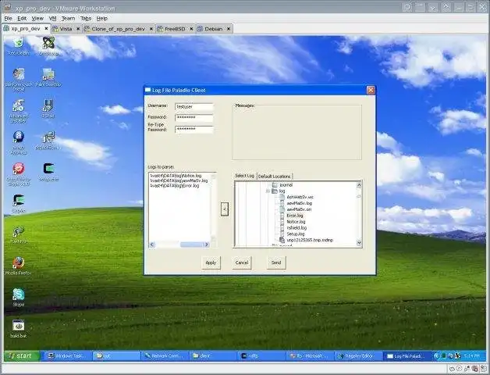Viewport: 490px width, 375px height.
Task: Click the Send button
Action: tap(276, 262)
